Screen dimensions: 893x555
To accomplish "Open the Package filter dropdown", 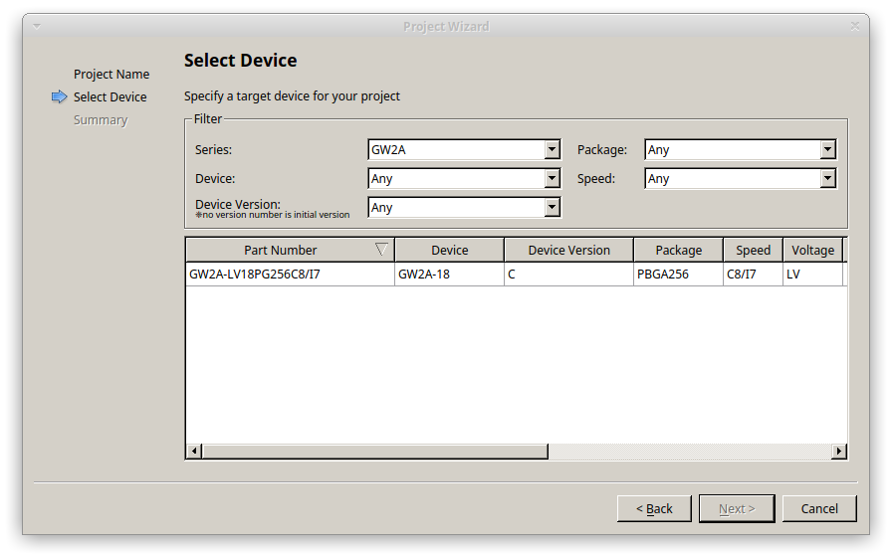I will tap(741, 150).
